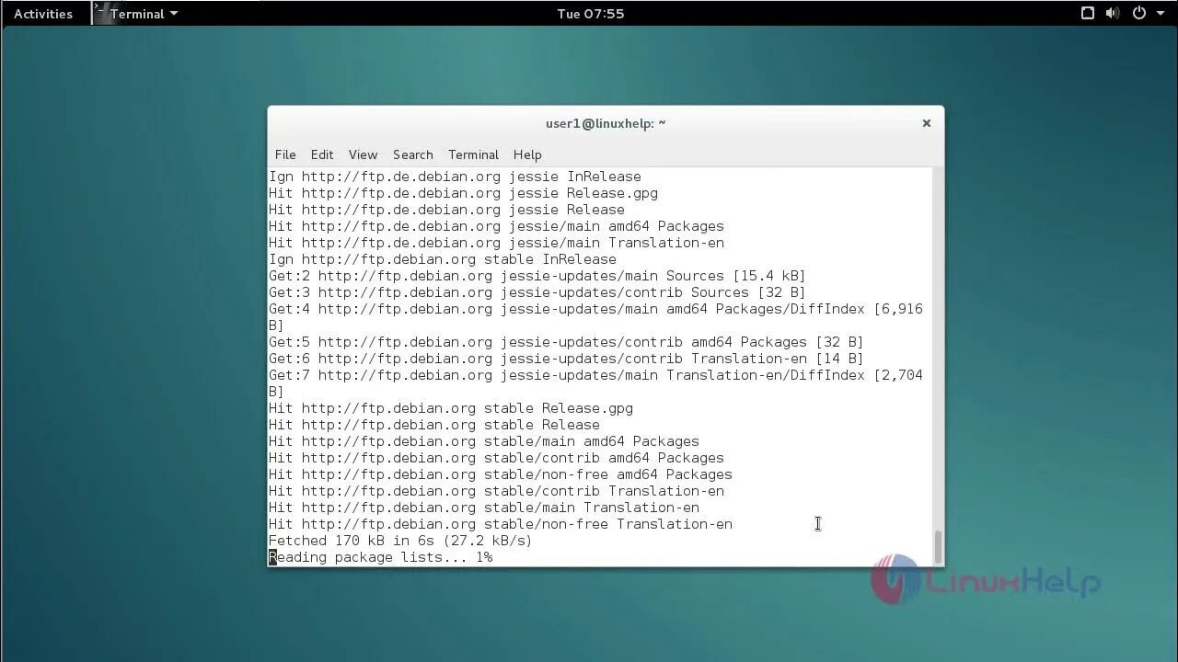This screenshot has height=662, width=1178.
Task: Open the Edit menu
Action: click(x=322, y=154)
